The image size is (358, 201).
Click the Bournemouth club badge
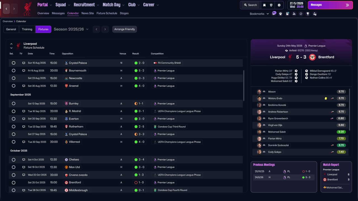tap(66, 71)
